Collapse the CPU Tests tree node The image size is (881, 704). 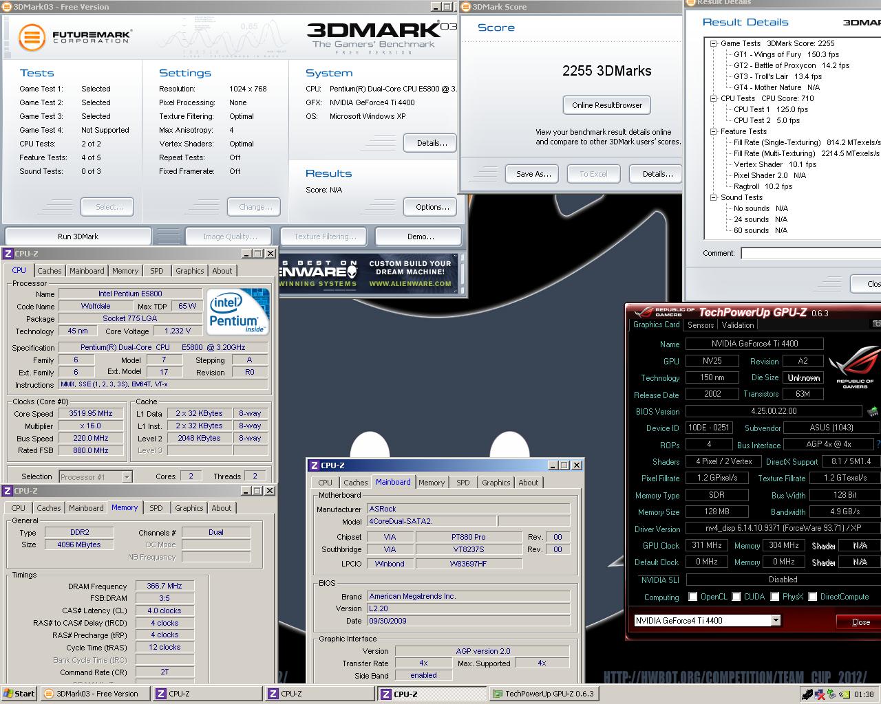714,98
